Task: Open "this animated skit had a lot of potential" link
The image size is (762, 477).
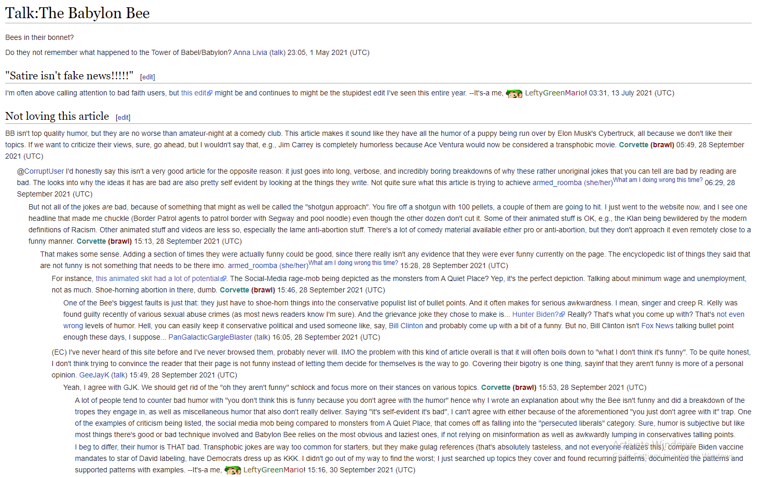Action: tap(158, 278)
